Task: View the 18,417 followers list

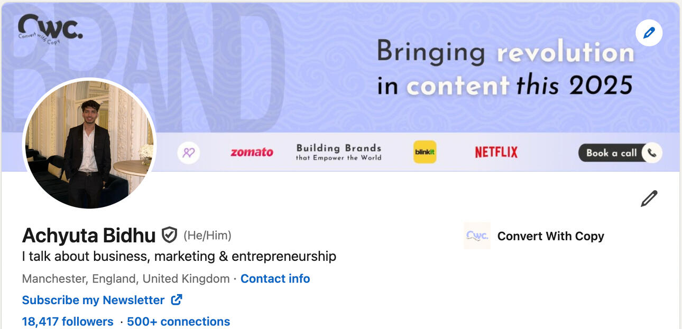Action: 68,321
